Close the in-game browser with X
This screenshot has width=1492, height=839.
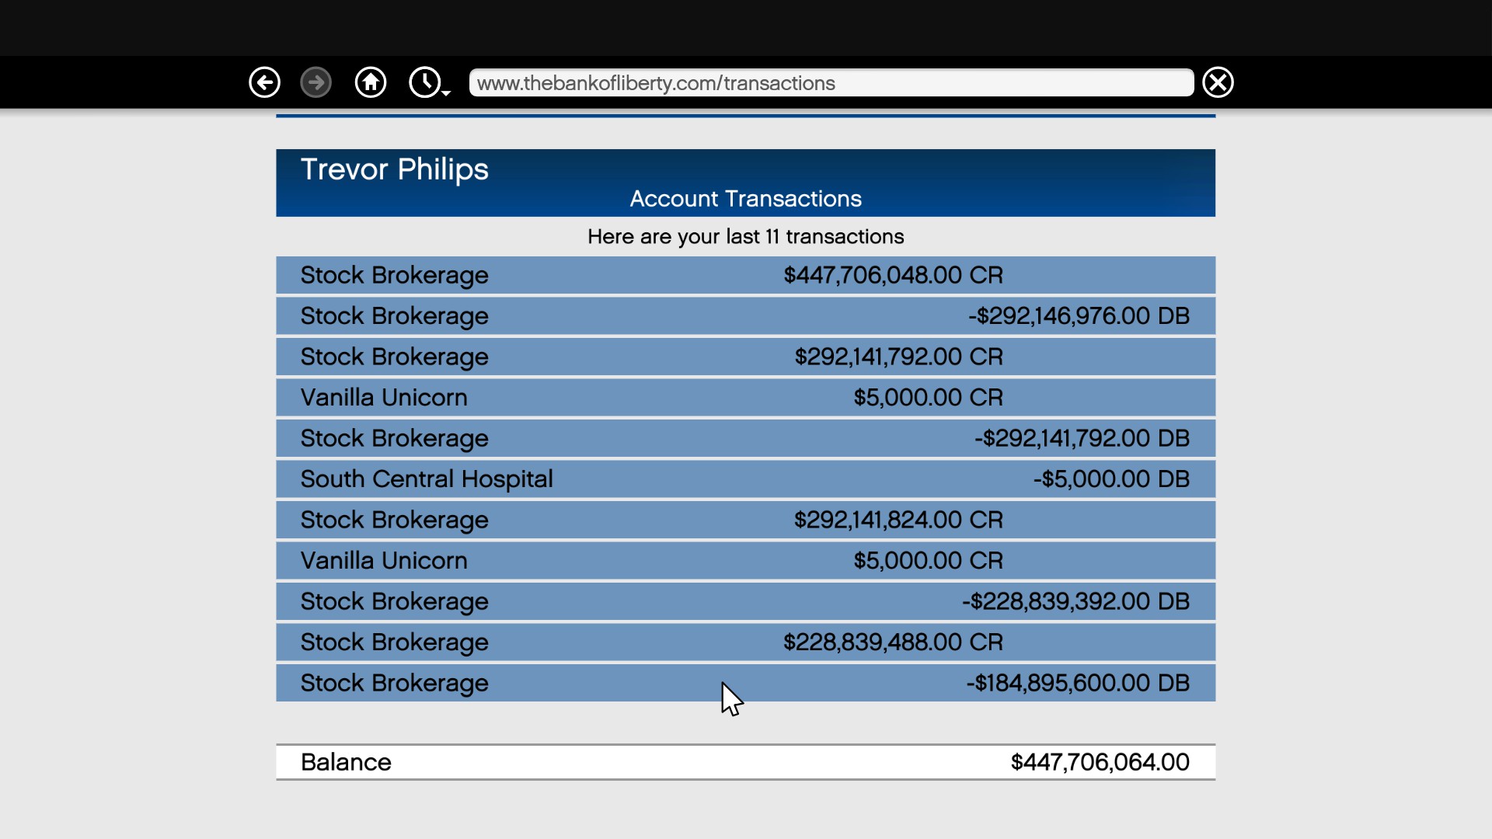click(1218, 82)
